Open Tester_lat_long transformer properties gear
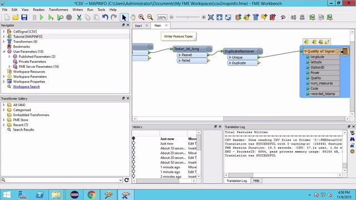This screenshot has height=200, width=356. click(209, 49)
